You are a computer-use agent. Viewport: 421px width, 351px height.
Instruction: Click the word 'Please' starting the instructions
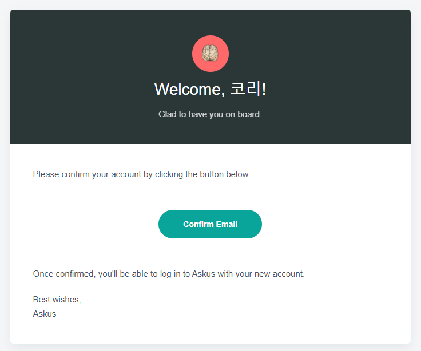click(x=46, y=174)
